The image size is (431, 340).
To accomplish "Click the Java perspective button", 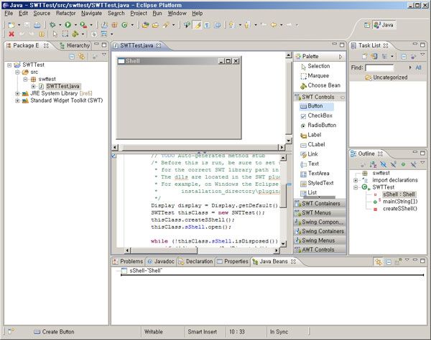I will click(x=384, y=25).
